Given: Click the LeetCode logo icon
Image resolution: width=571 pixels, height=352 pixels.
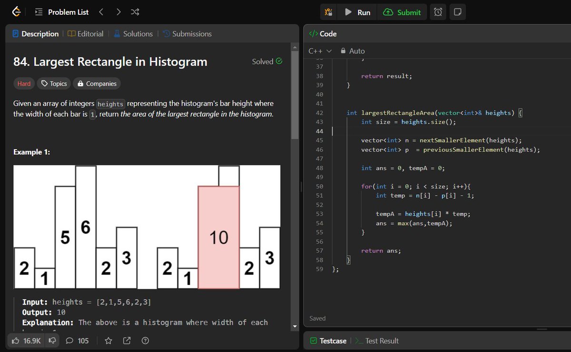Looking at the screenshot, I should pos(16,12).
